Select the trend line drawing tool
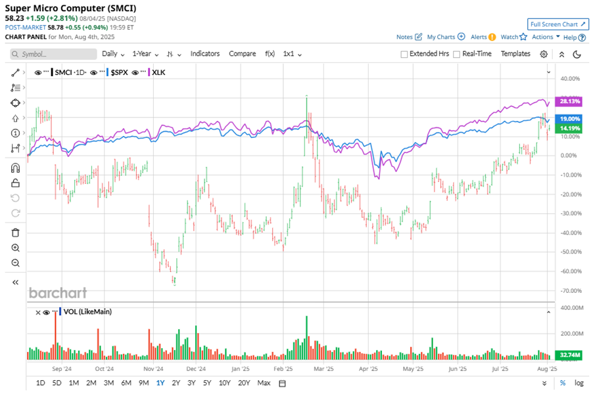Screen dimensions: 593x396 click(x=15, y=72)
